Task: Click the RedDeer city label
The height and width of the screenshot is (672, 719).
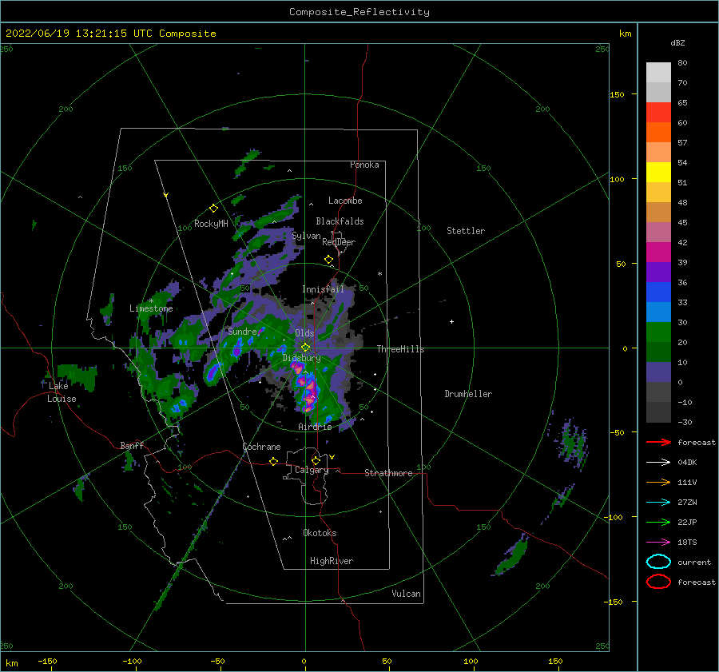Action: tap(339, 242)
